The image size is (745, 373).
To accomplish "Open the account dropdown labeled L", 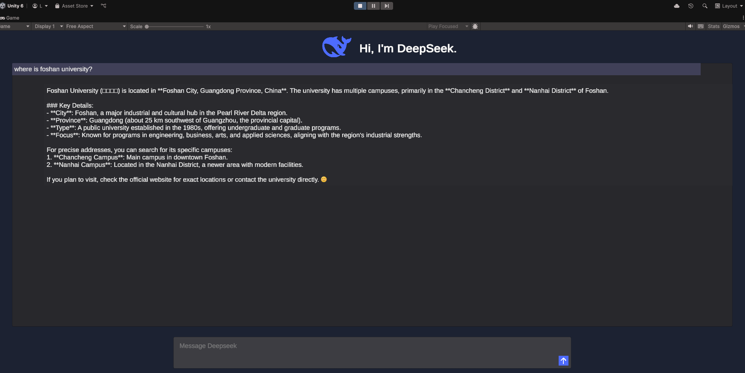I will click(40, 6).
